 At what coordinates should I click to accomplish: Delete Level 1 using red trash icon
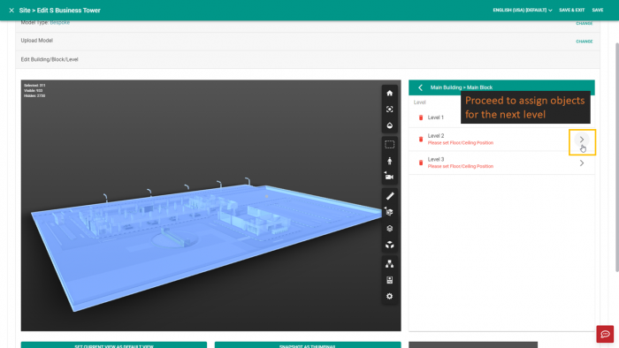coord(421,117)
